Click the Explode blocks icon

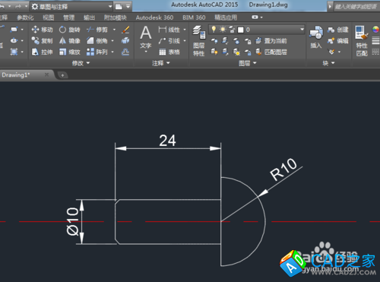point(125,40)
